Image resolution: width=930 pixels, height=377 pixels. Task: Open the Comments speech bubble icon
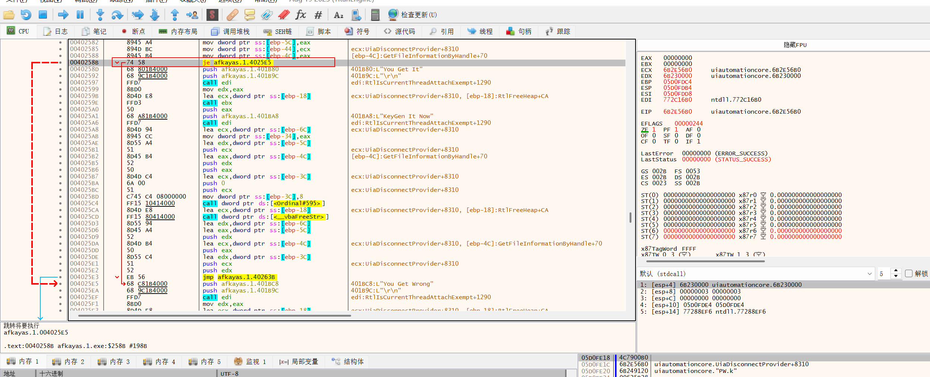(x=249, y=15)
